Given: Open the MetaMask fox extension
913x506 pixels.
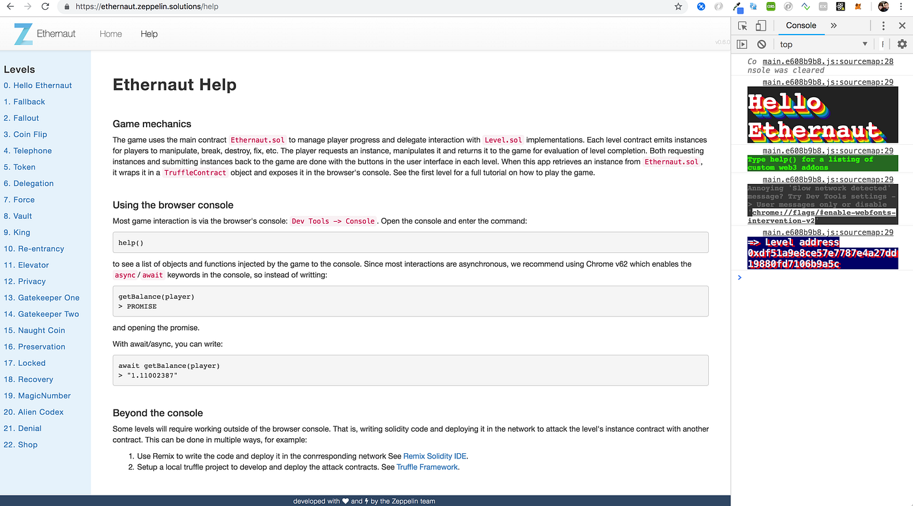Looking at the screenshot, I should pyautogui.click(x=858, y=7).
